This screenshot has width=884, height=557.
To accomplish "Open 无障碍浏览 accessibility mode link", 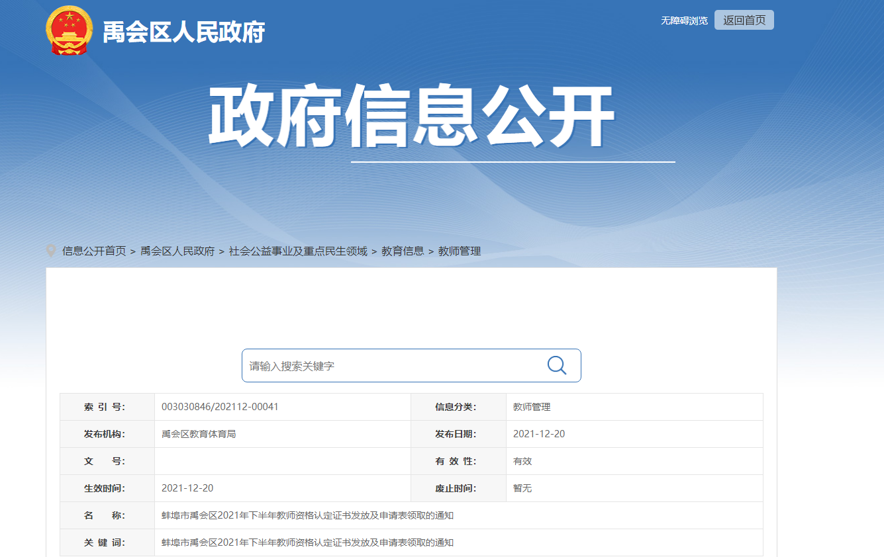I will pos(684,21).
